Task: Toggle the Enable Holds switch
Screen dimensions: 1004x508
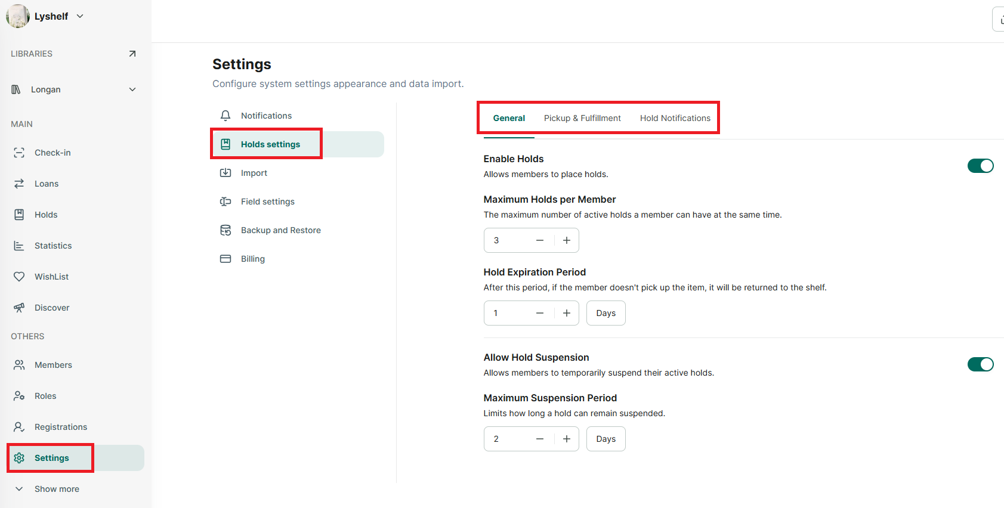Action: 980,166
